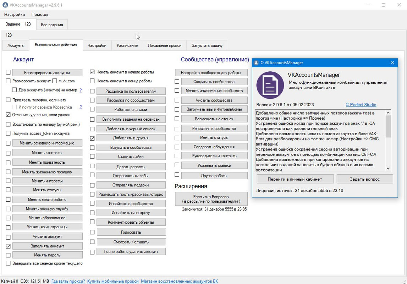407x284 pixels.
Task: Click changelog scrollbar down arrow
Action: (388, 169)
